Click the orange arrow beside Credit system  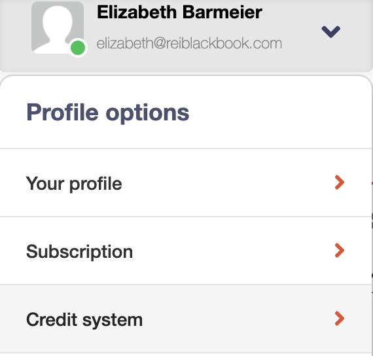pyautogui.click(x=340, y=319)
